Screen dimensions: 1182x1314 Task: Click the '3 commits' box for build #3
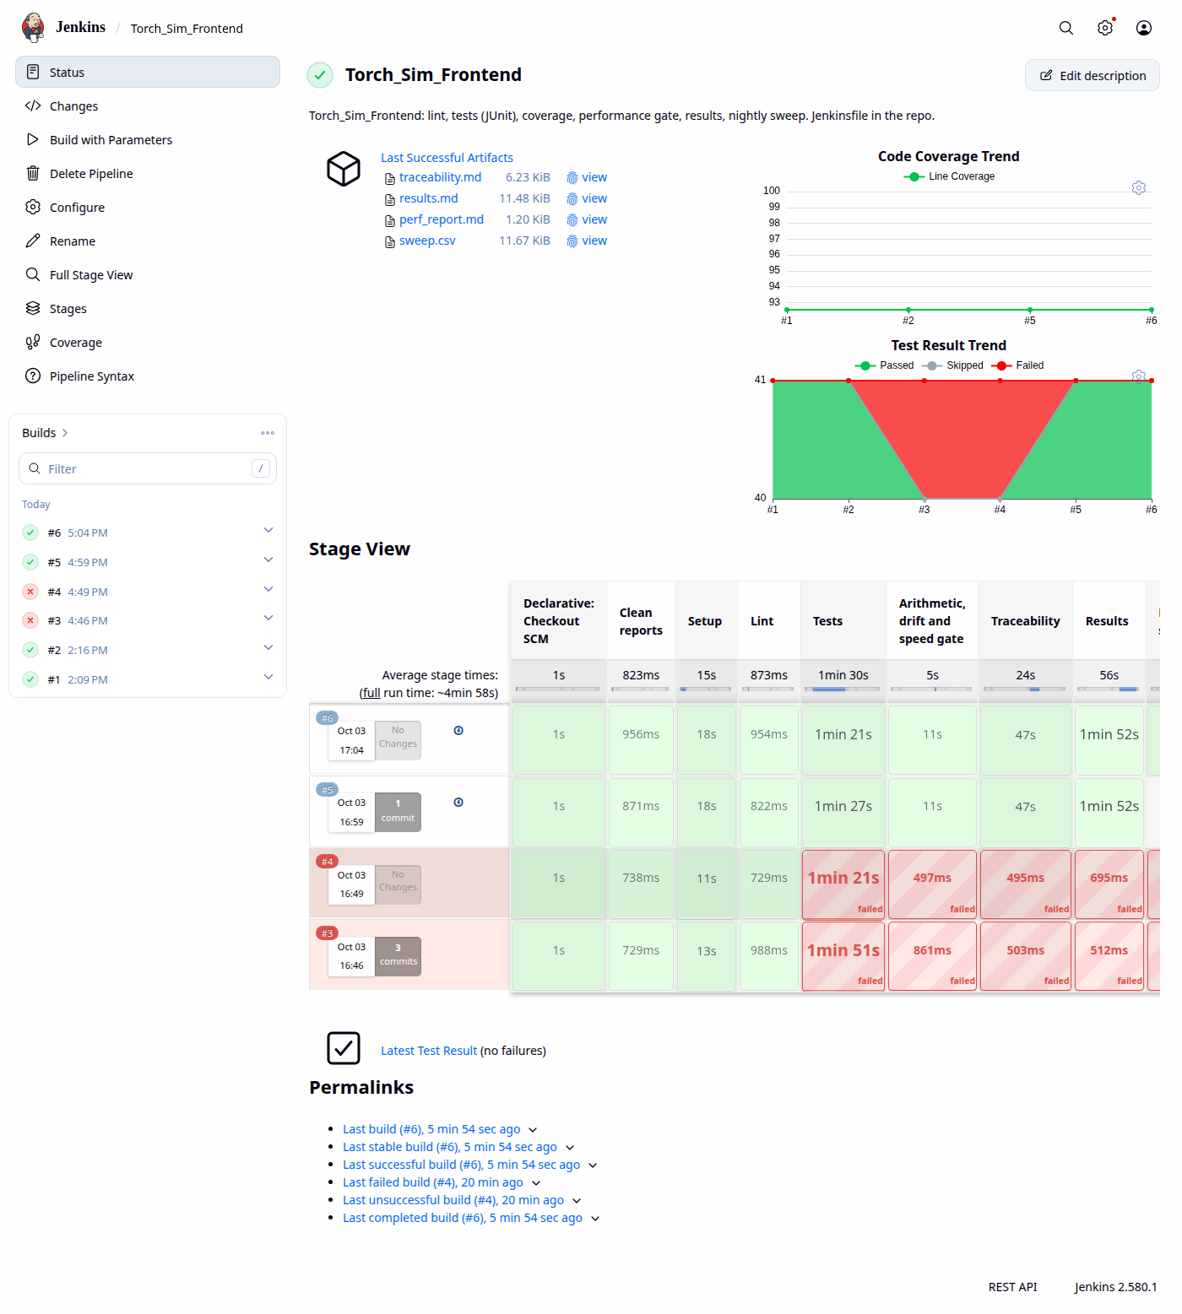pyautogui.click(x=398, y=956)
